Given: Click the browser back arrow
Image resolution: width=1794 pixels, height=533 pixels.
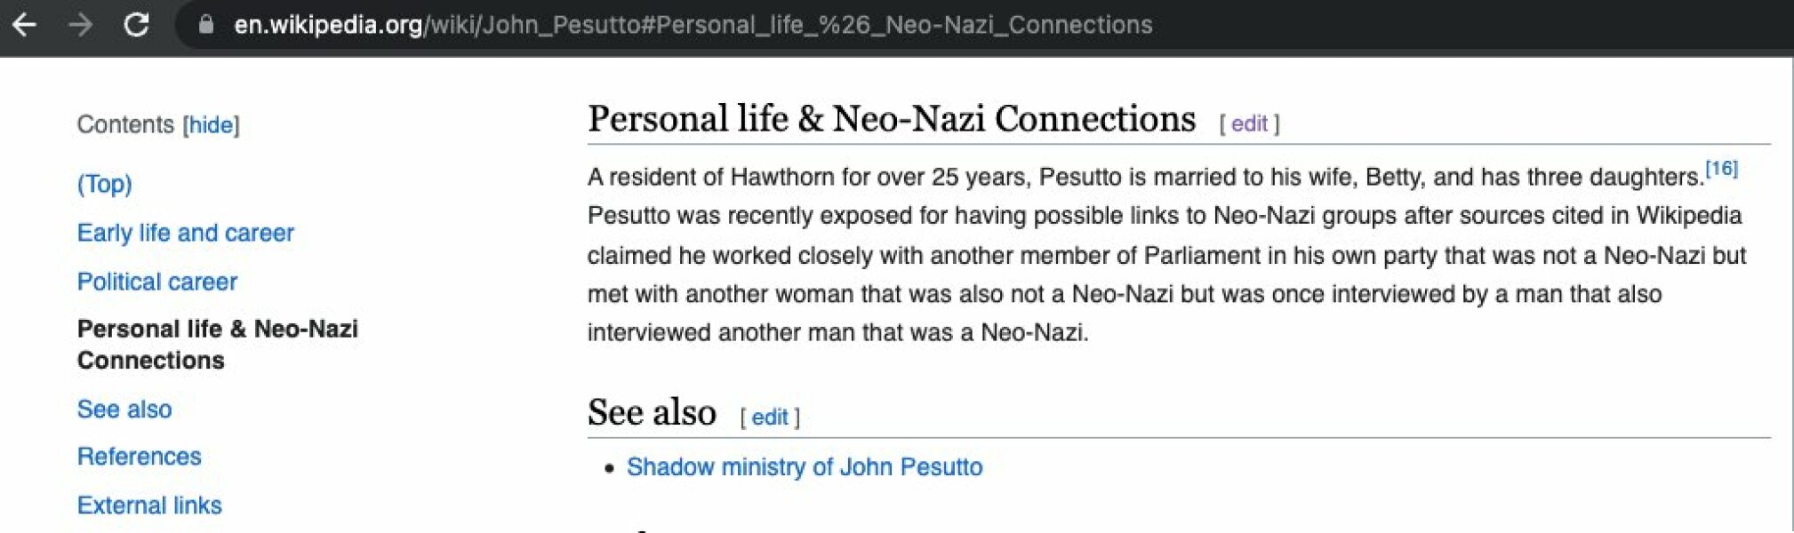Looking at the screenshot, I should coord(25,25).
